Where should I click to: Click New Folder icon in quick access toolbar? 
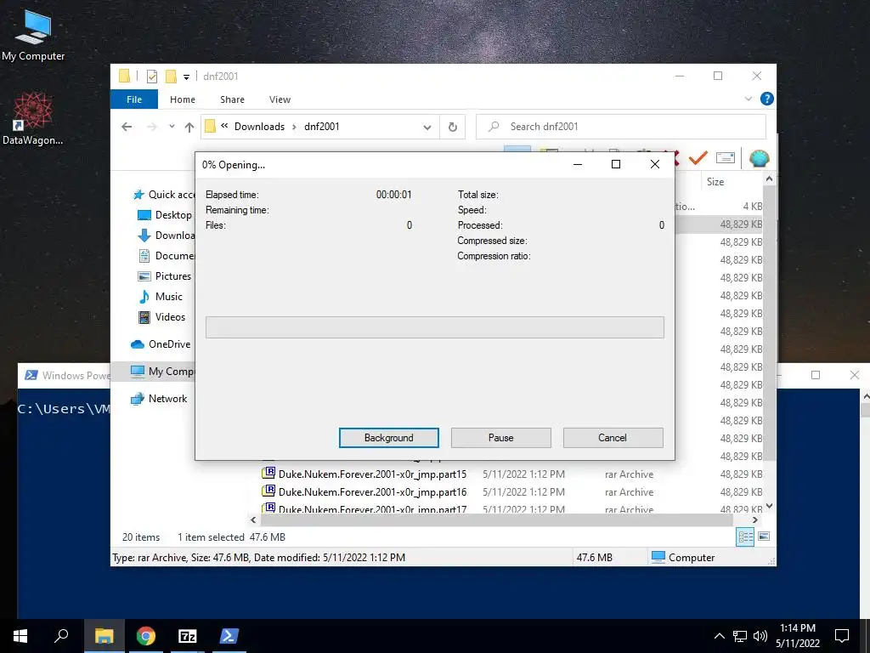pos(171,76)
